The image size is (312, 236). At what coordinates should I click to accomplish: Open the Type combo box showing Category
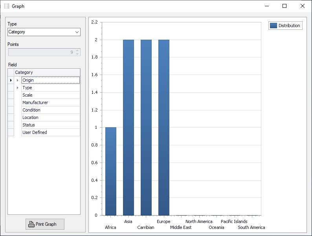[44, 32]
